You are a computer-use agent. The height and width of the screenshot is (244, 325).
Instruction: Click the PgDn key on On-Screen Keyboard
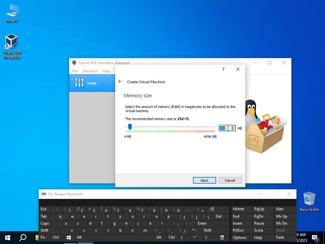tap(262, 216)
